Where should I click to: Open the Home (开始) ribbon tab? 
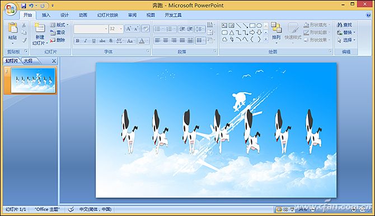click(x=28, y=15)
